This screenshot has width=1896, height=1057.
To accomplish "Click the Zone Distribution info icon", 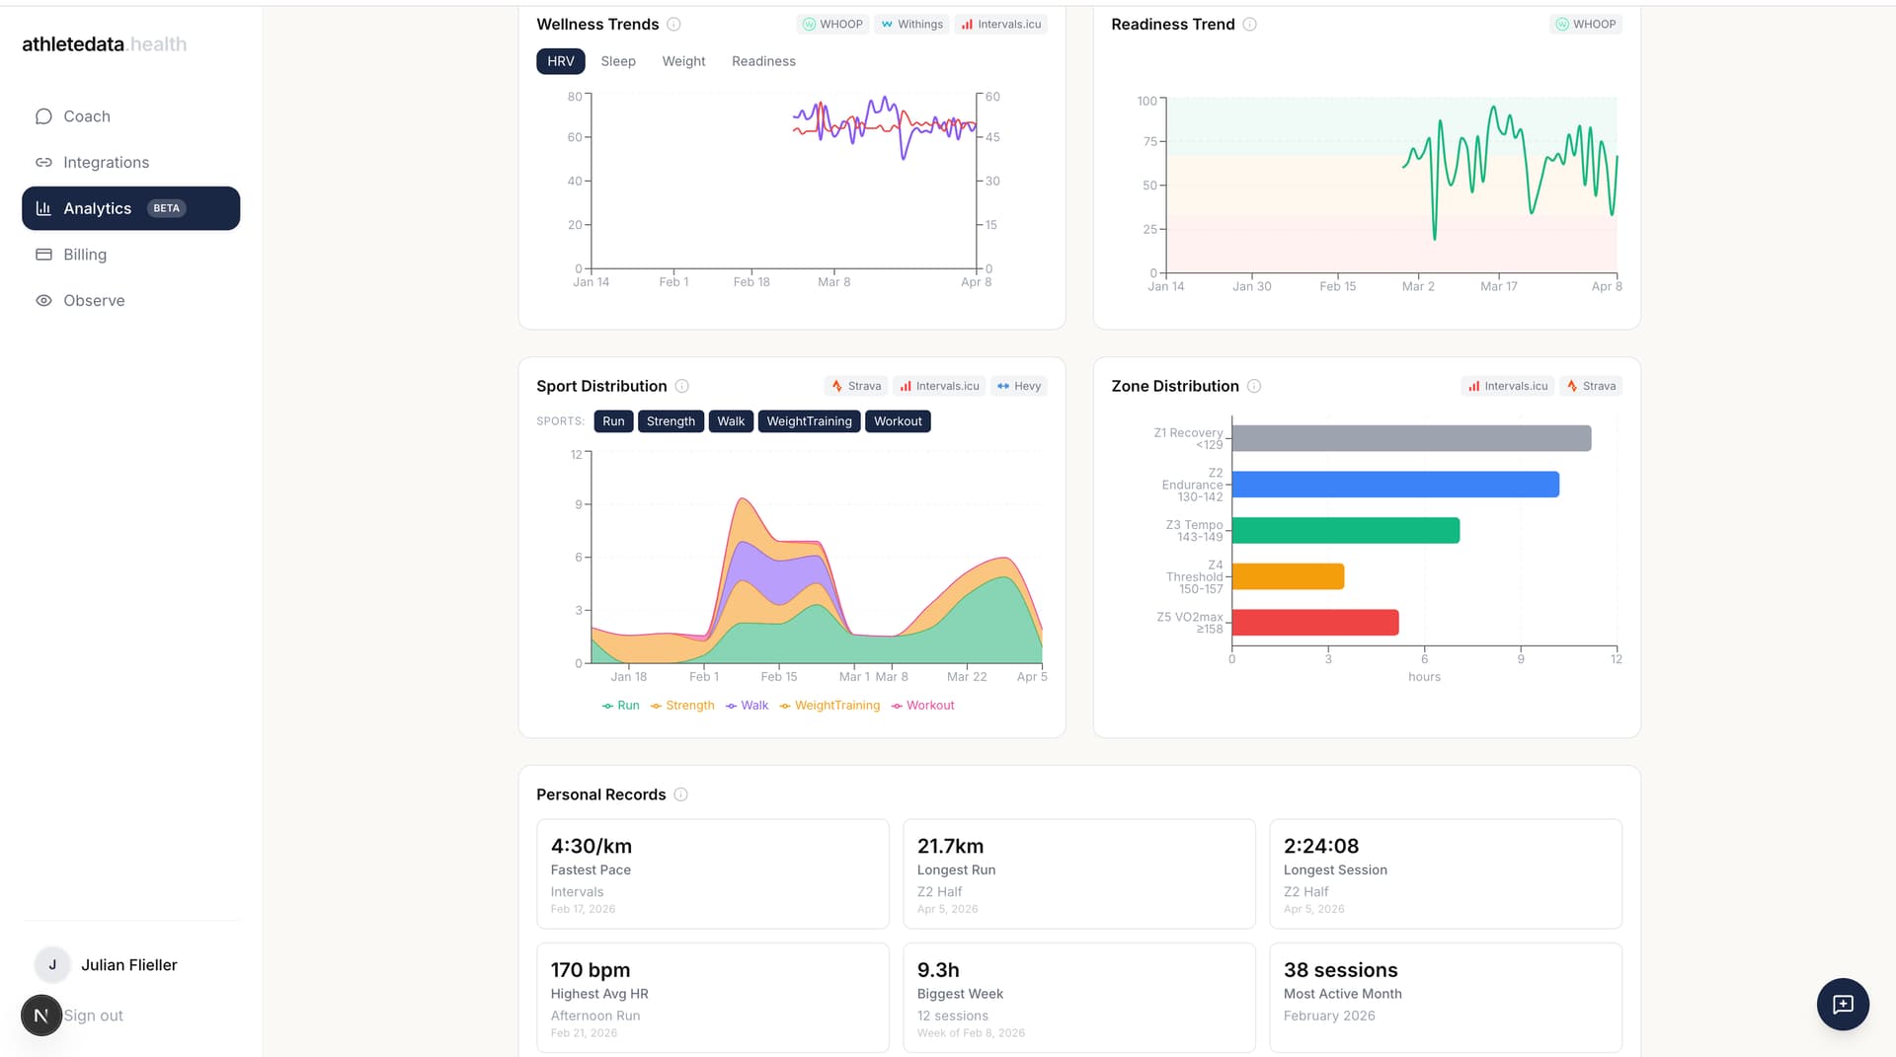I will pyautogui.click(x=1254, y=386).
